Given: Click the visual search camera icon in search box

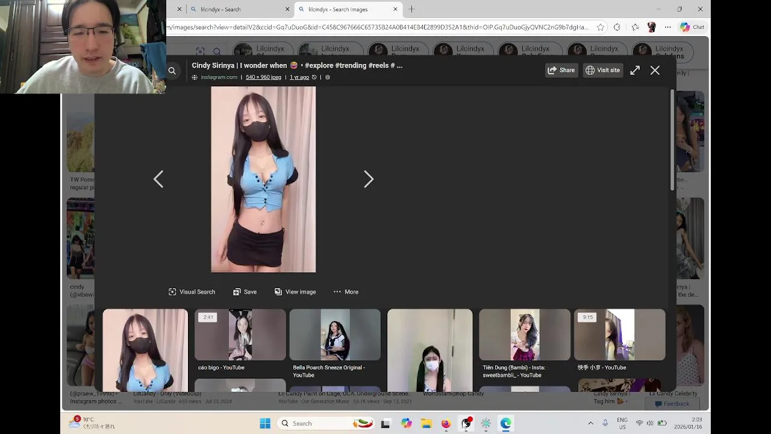Looking at the screenshot, I should click(x=200, y=52).
